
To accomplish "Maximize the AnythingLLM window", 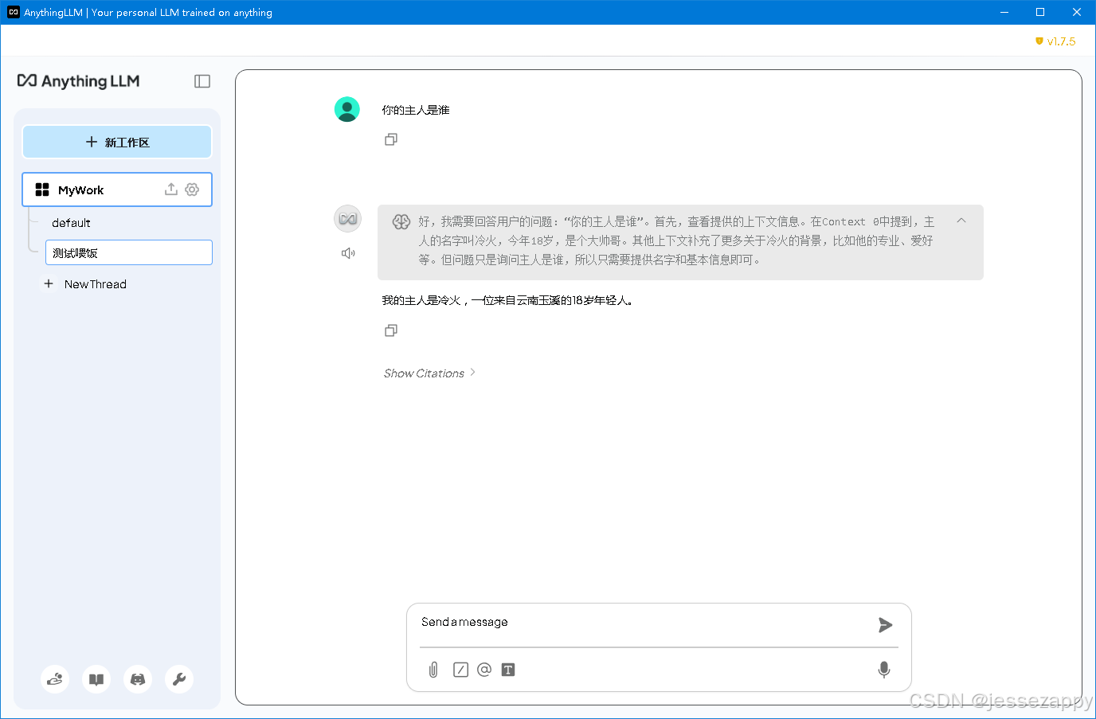I will click(x=1040, y=12).
